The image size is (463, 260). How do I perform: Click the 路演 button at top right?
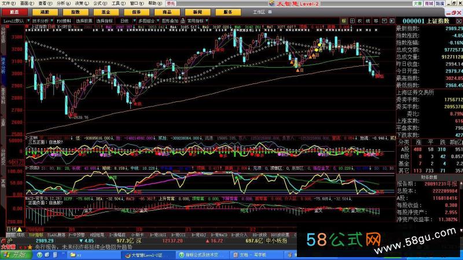tap(440, 3)
